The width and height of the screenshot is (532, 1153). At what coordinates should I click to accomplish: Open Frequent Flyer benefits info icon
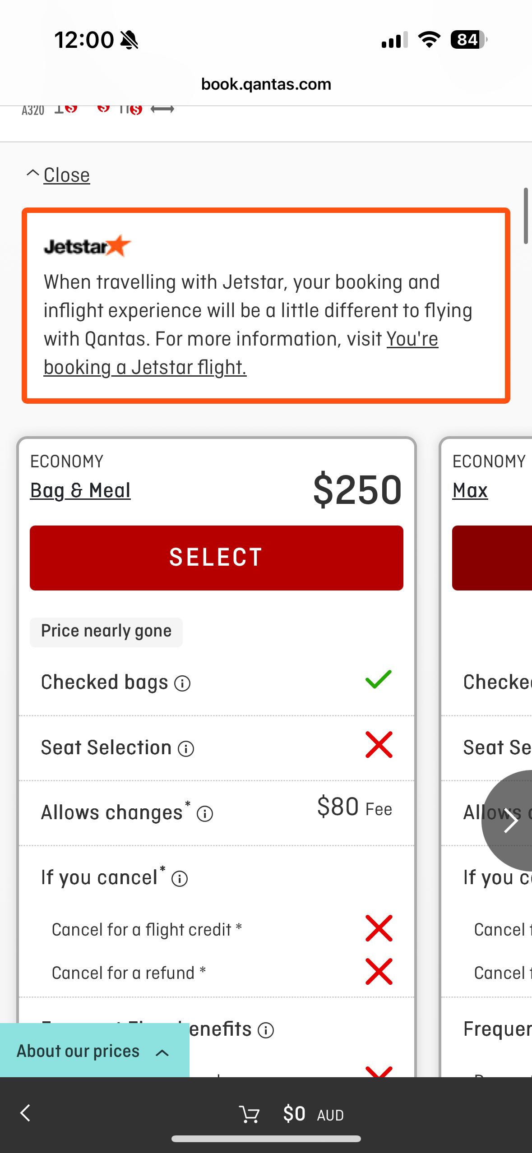tap(266, 1030)
